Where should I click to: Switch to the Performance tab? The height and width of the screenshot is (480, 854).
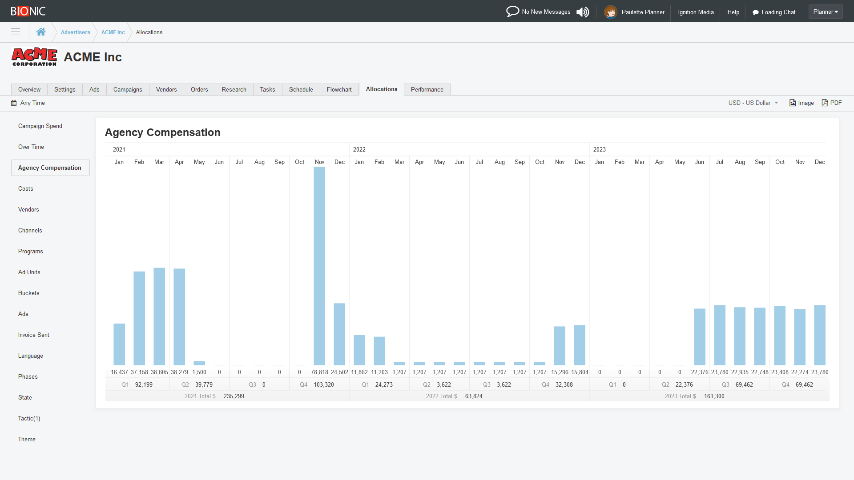(x=427, y=89)
